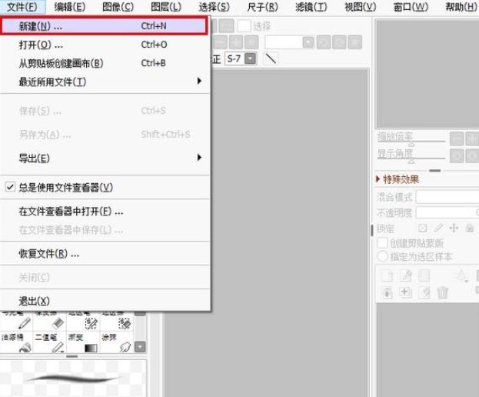479x397 pixels.
Task: Click new linework layer icon
Action: click(x=406, y=275)
